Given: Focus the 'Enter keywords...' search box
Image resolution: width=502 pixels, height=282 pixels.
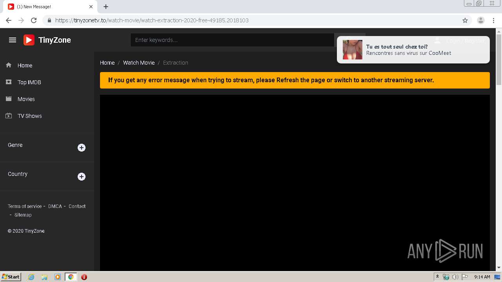Looking at the screenshot, I should pos(232,40).
